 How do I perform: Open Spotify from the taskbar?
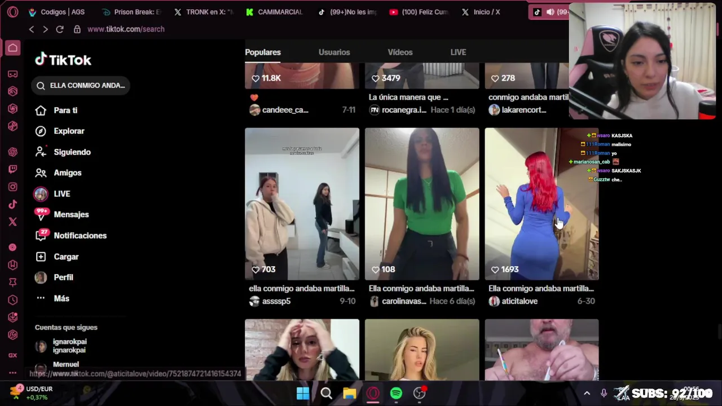pos(396,393)
